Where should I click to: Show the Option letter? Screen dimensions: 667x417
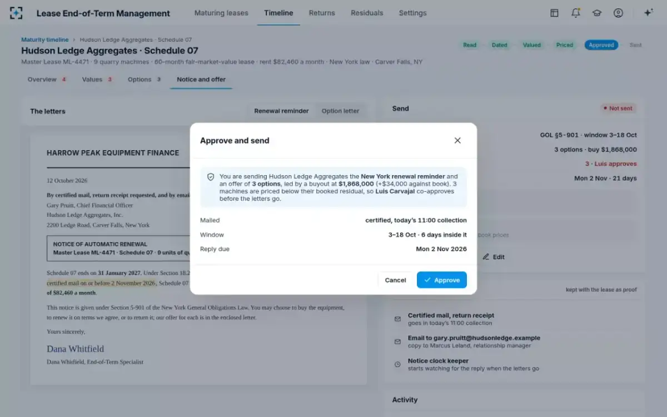340,111
